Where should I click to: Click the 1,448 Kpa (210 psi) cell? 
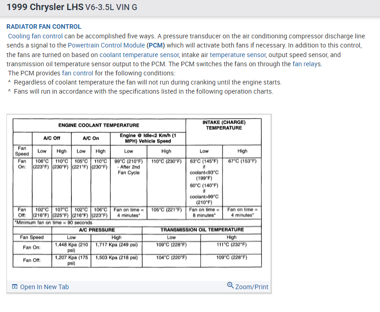71,248
